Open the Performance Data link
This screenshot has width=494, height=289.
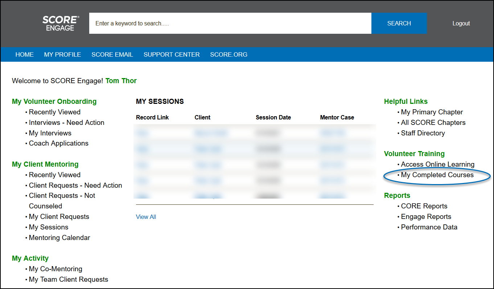429,227
